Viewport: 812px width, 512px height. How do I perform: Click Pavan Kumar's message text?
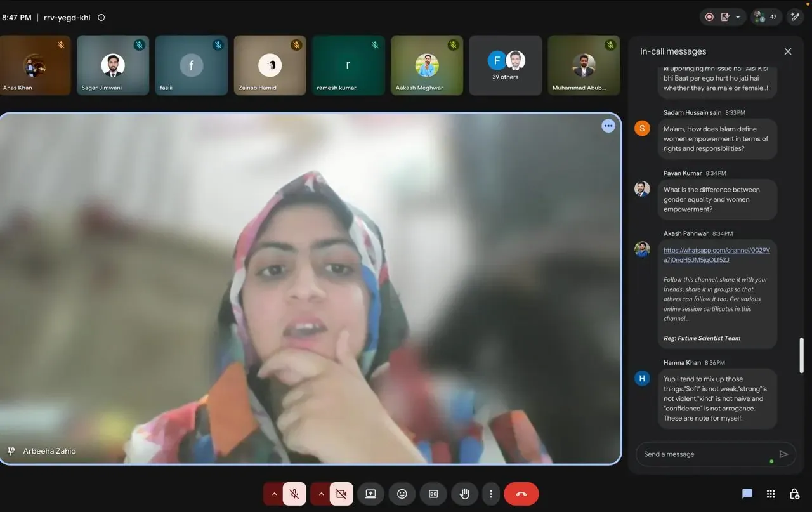(x=710, y=199)
